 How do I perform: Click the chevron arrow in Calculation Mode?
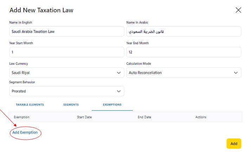[236, 73]
